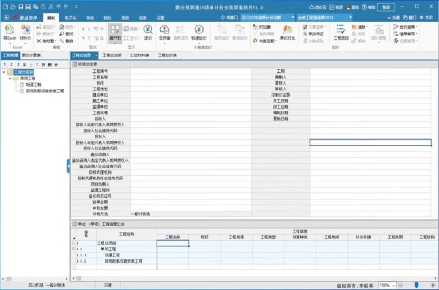Collapse the 工程总项目 tree node
This screenshot has height=290, width=439.
click(x=4, y=72)
